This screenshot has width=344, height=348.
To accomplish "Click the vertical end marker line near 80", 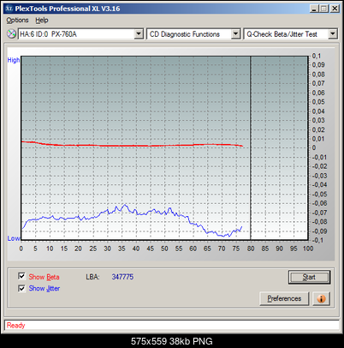I will point(251,147).
